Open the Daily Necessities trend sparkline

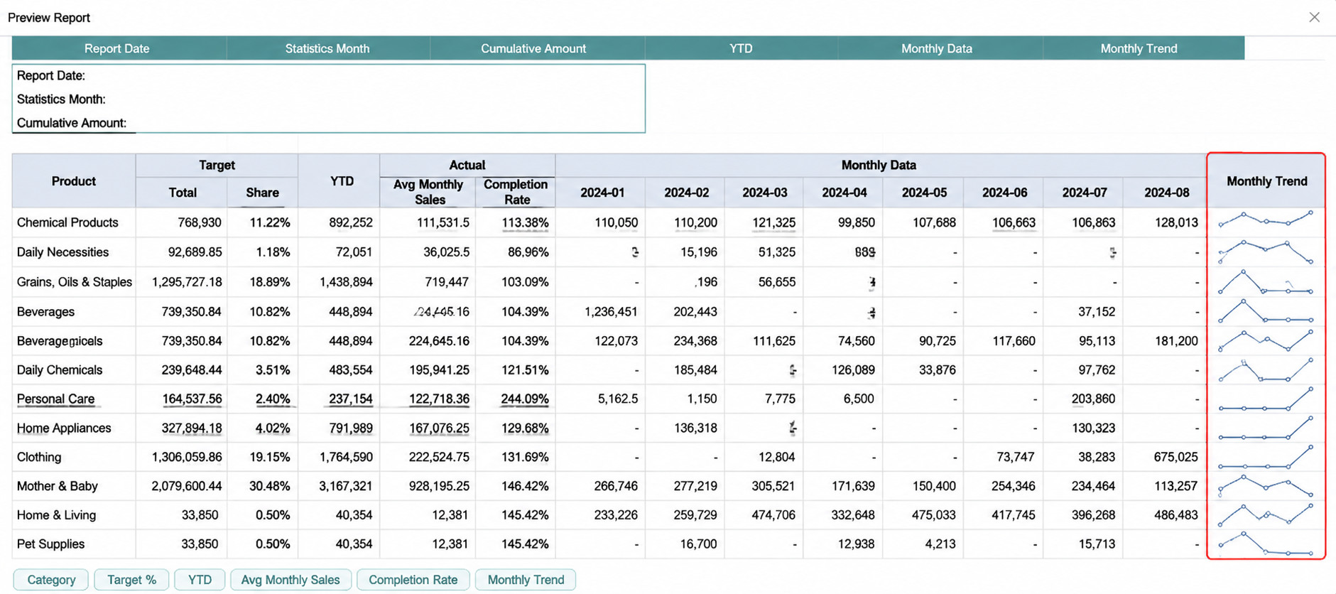click(x=1266, y=252)
